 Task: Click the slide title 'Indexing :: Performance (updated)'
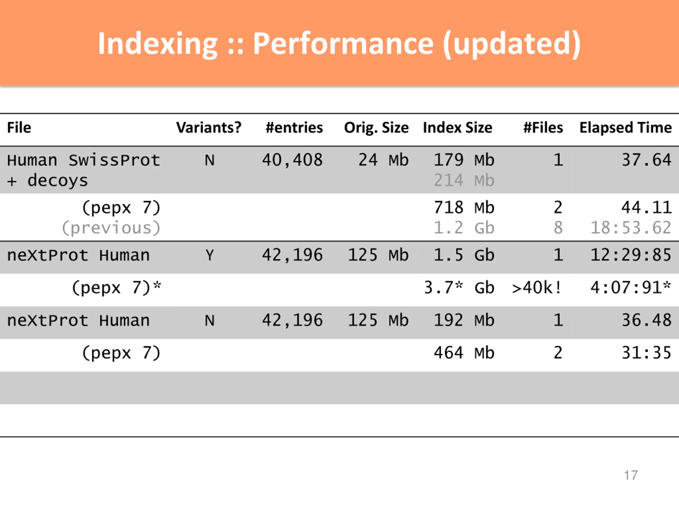coord(339,45)
